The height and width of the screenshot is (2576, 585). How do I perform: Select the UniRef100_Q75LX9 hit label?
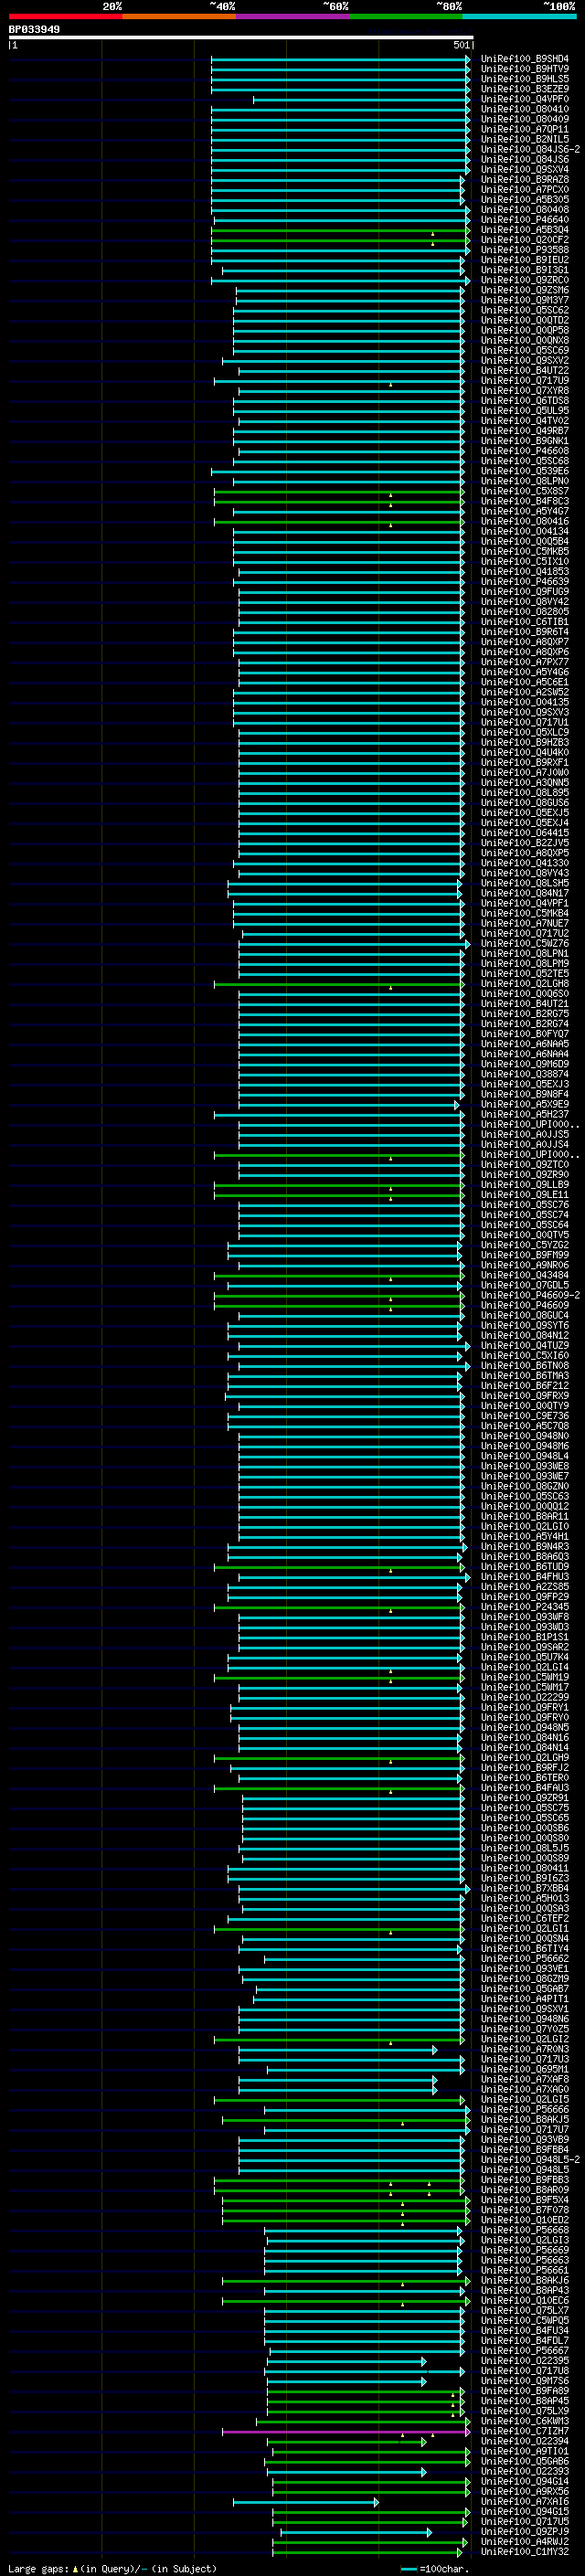524,2411
